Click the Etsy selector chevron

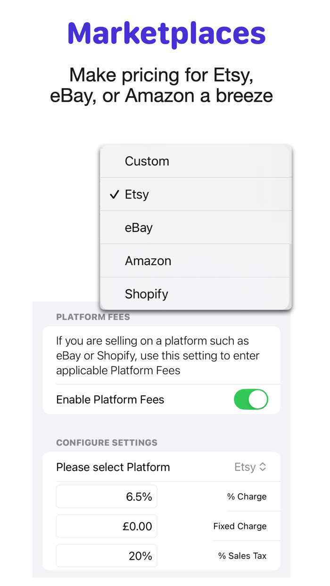point(263,467)
